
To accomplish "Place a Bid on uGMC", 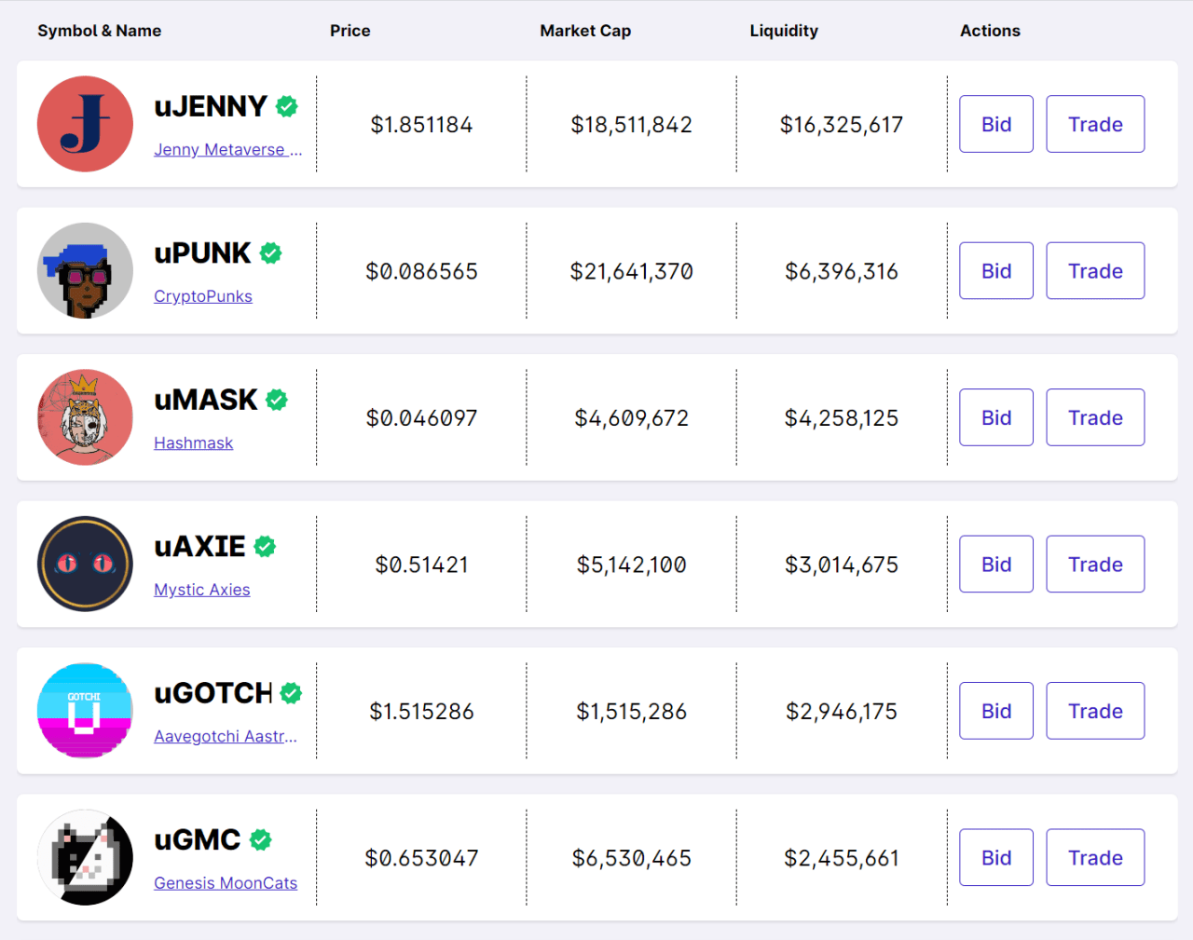I will point(996,858).
